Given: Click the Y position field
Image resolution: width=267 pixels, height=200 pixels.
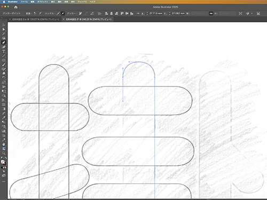Looking at the screenshot, I should click(178, 13).
